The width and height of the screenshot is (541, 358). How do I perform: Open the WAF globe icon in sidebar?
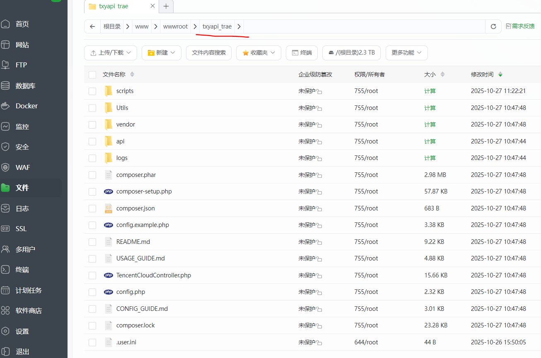click(x=5, y=167)
